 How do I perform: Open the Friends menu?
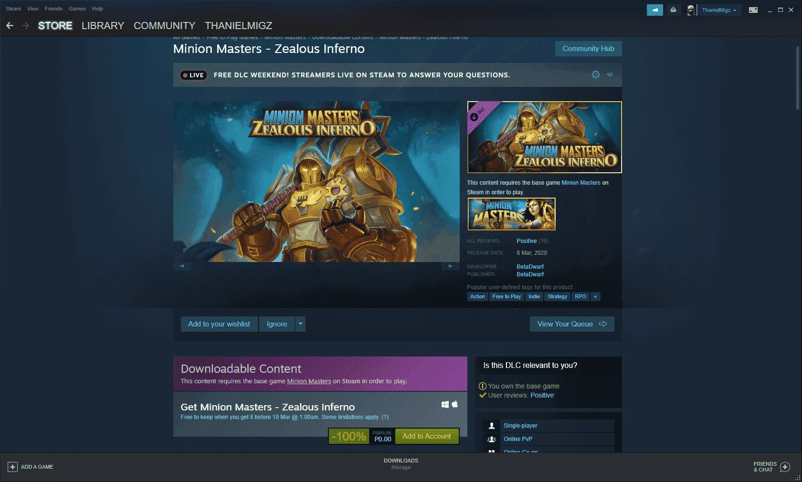click(x=53, y=9)
